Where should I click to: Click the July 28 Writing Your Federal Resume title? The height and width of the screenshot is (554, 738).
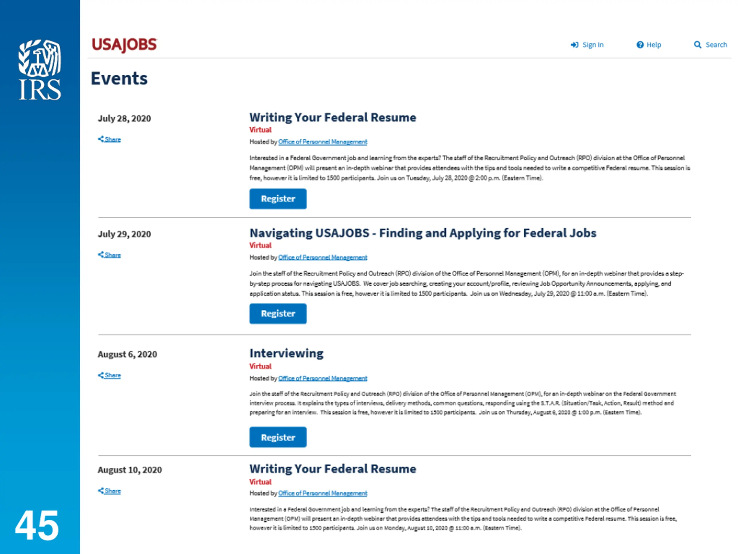[333, 117]
